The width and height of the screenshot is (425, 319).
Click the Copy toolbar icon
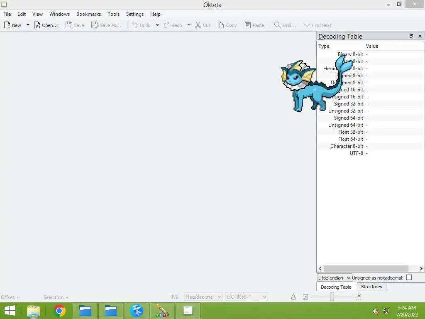coord(221,25)
